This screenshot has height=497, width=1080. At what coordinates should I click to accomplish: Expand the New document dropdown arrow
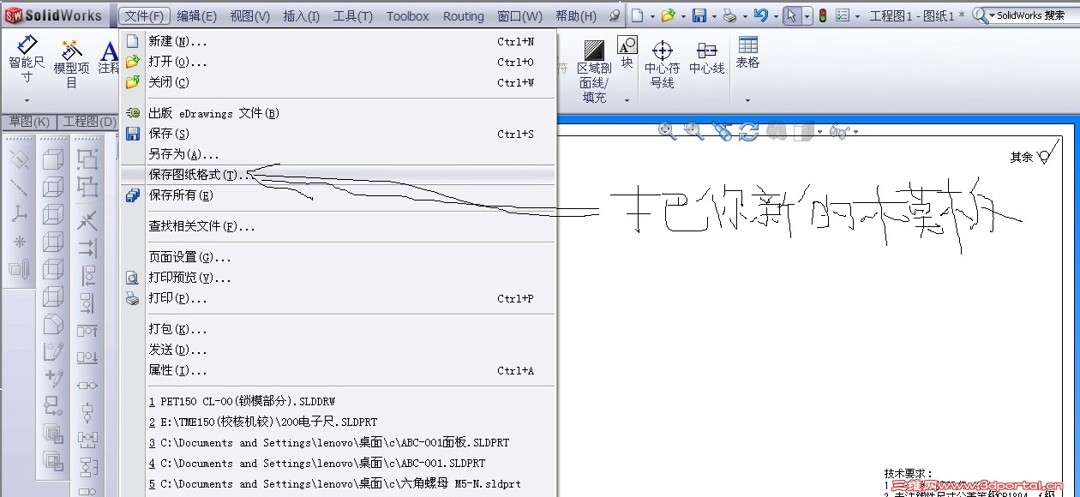point(652,16)
